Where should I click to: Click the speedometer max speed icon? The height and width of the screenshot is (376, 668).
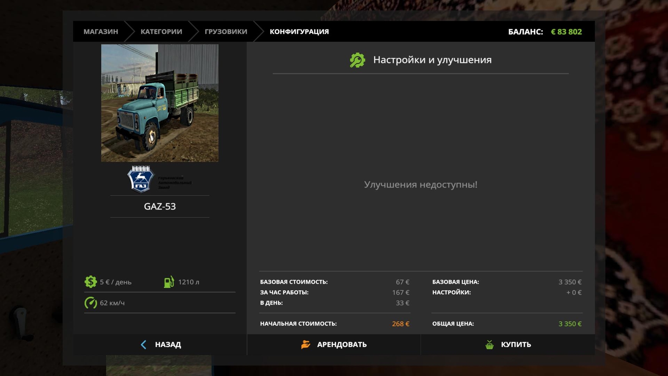(x=91, y=303)
